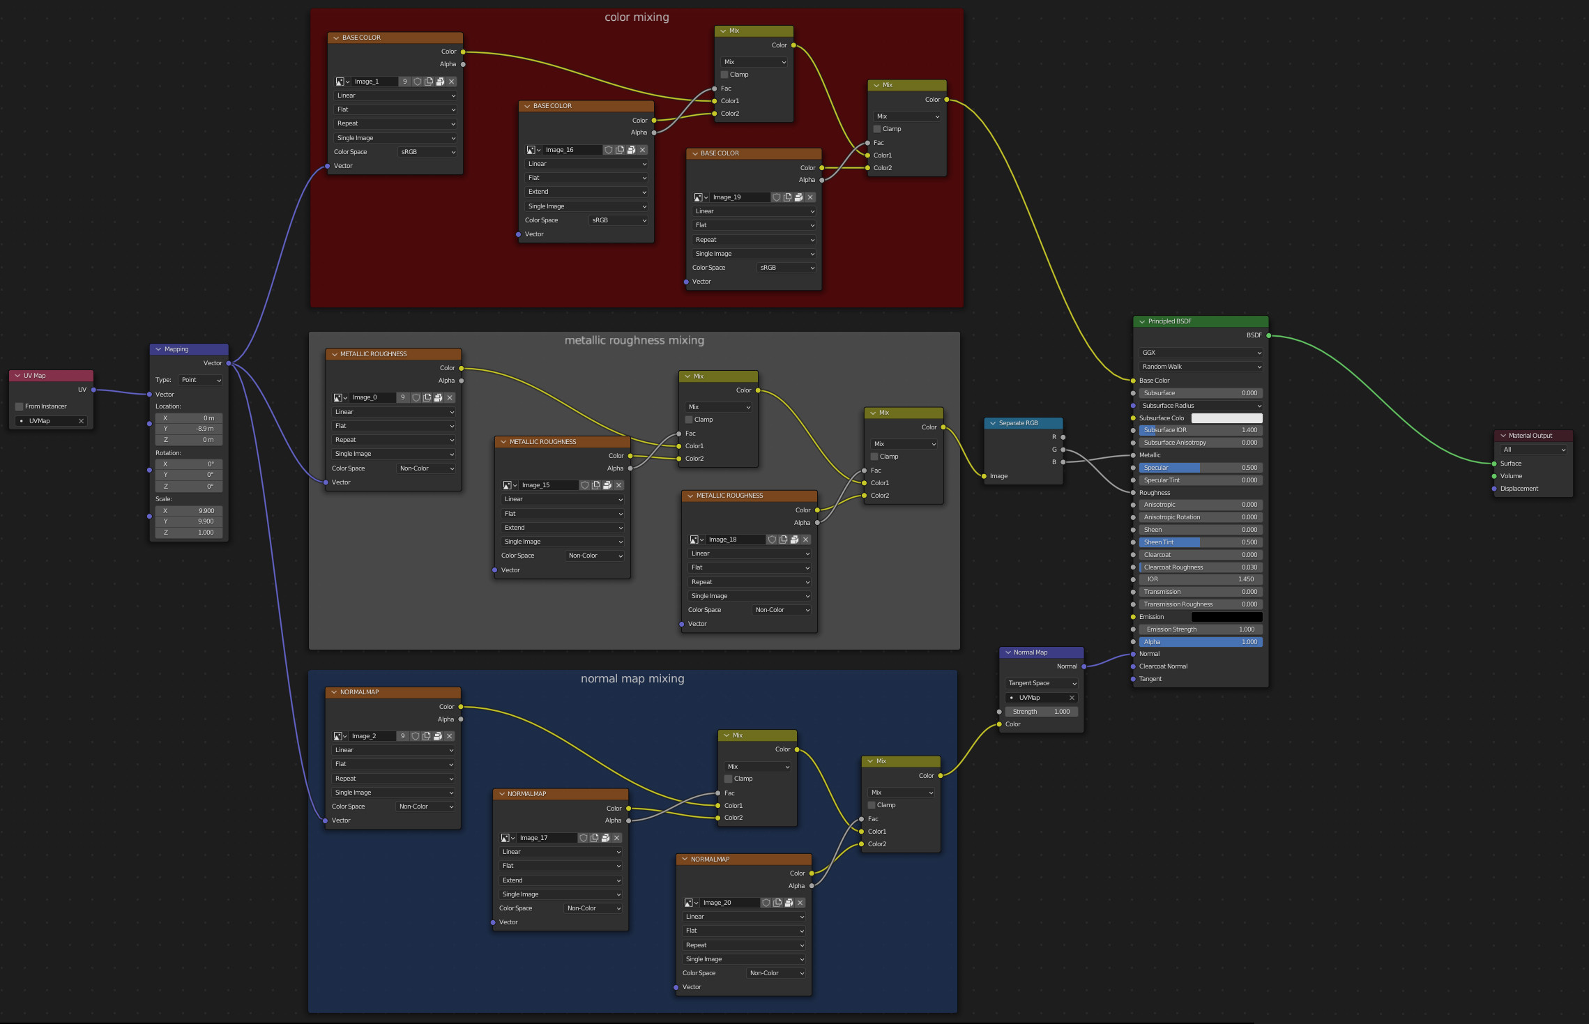Click the Specular slider in Principled BSDF
The image size is (1589, 1024).
1201,468
